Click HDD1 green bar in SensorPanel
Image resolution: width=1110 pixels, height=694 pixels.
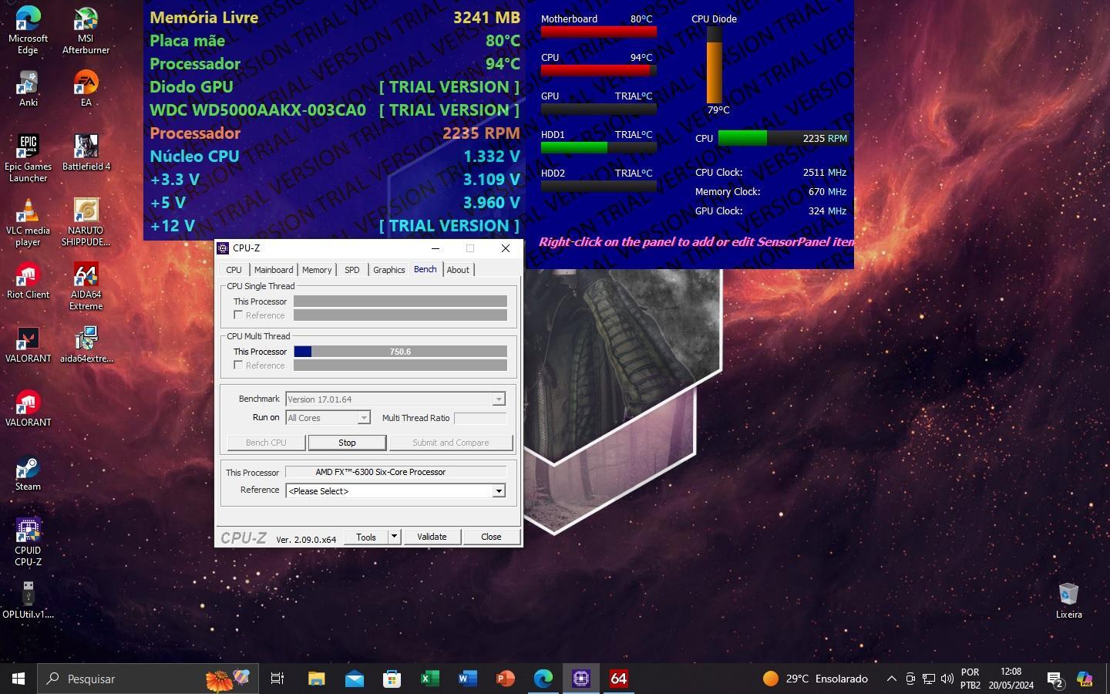click(x=598, y=147)
